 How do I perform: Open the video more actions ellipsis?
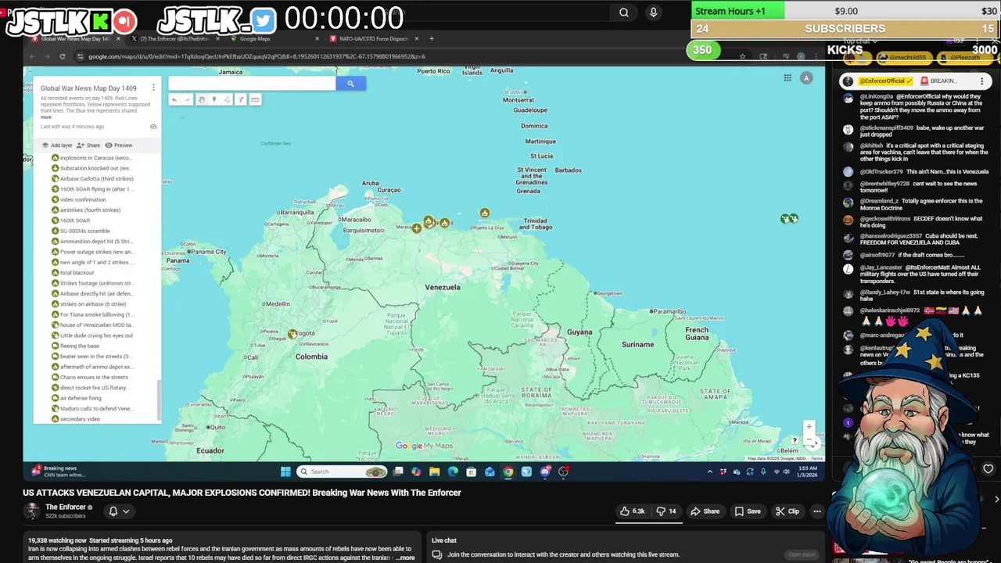point(816,511)
